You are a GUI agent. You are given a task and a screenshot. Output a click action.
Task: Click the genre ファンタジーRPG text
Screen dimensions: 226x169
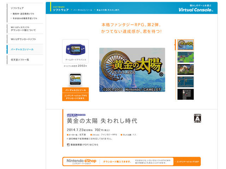tap(109, 135)
